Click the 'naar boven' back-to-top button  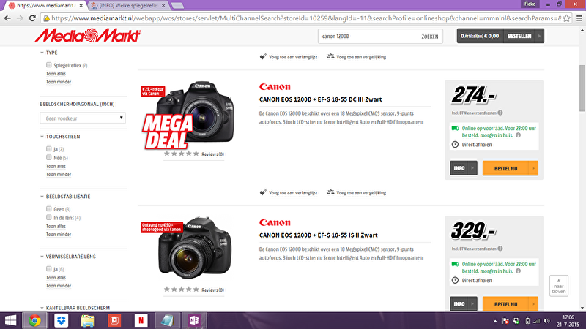pos(559,286)
